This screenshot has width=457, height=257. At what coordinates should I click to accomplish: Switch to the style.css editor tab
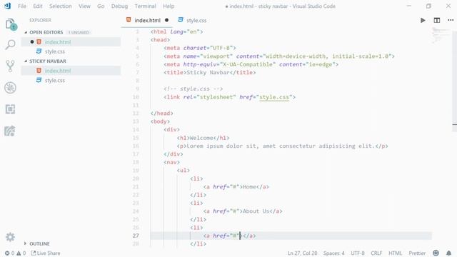point(192,21)
